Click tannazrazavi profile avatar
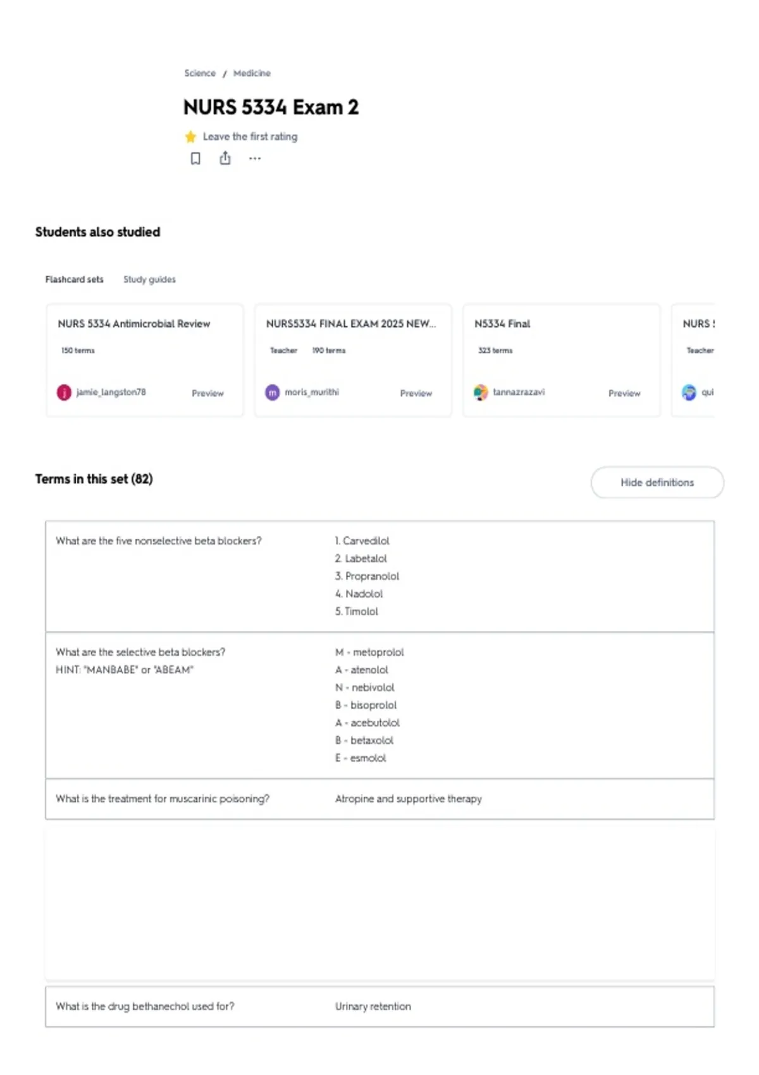Viewport: 759px width, 1075px height. click(481, 393)
